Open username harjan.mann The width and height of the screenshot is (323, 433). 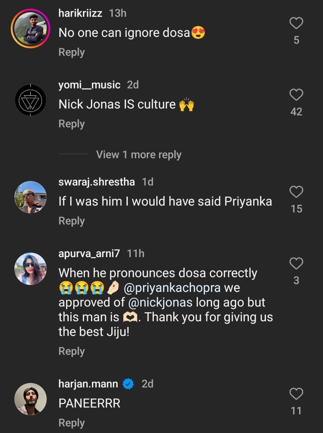88,384
